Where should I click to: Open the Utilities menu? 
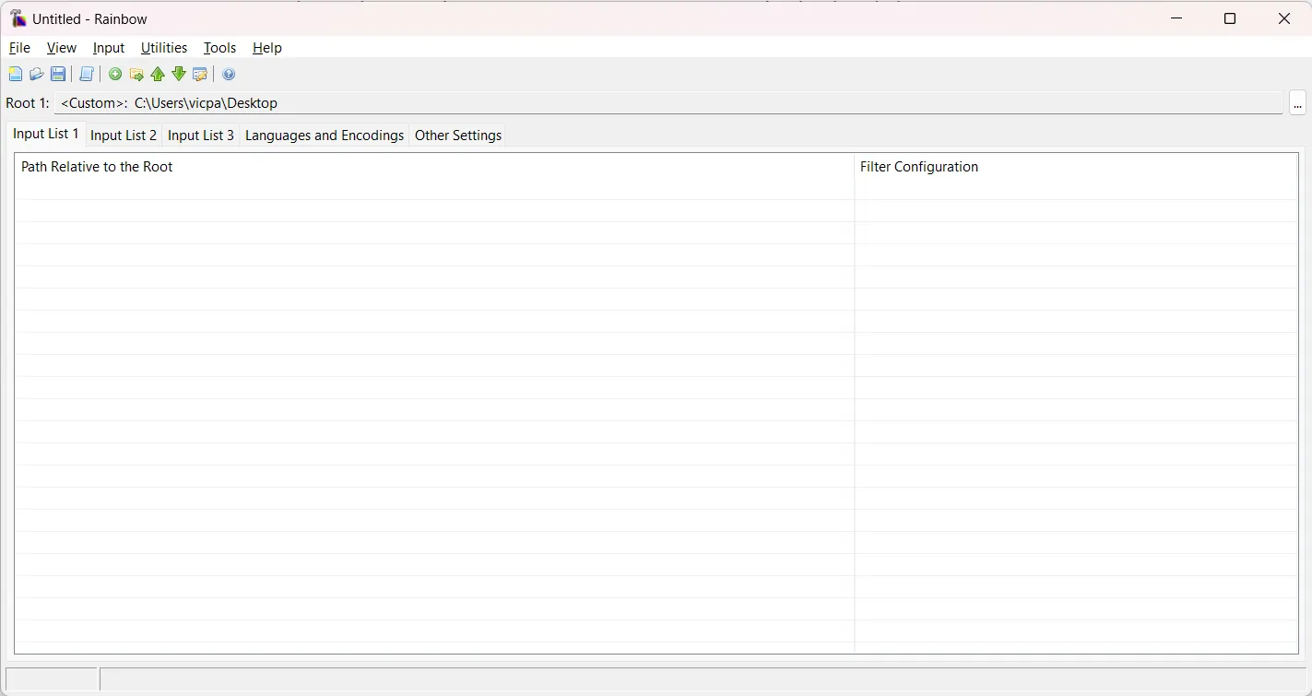point(163,48)
